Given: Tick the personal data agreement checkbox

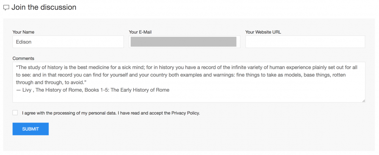Looking at the screenshot, I should (15, 113).
